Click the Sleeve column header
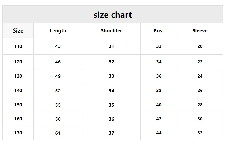This screenshot has width=227, height=147. point(200,30)
